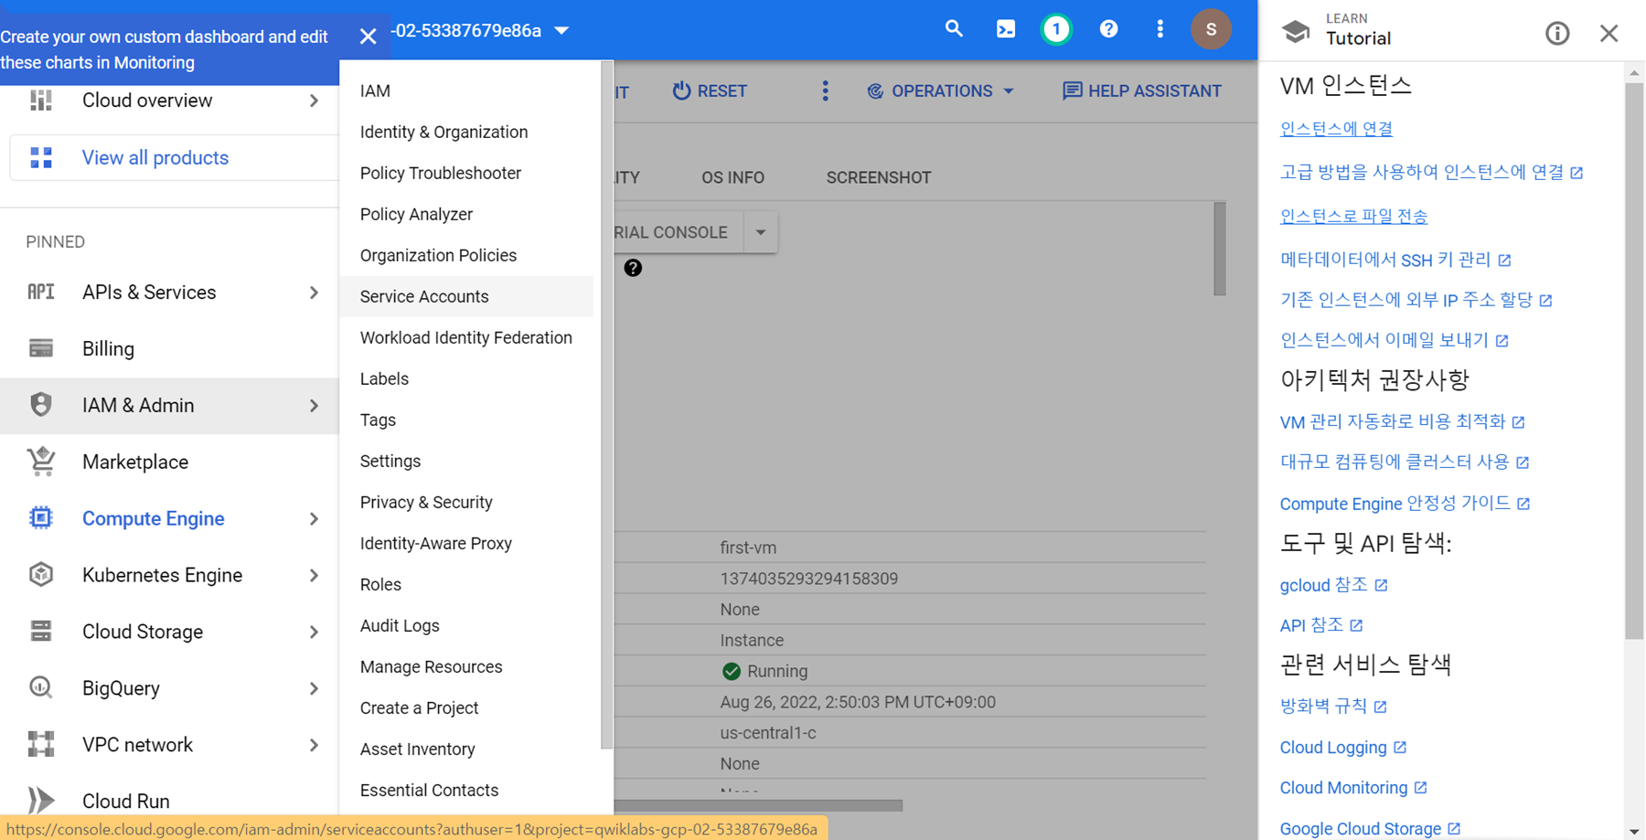The width and height of the screenshot is (1646, 840).
Task: Click the View all products grid icon
Action: [41, 157]
